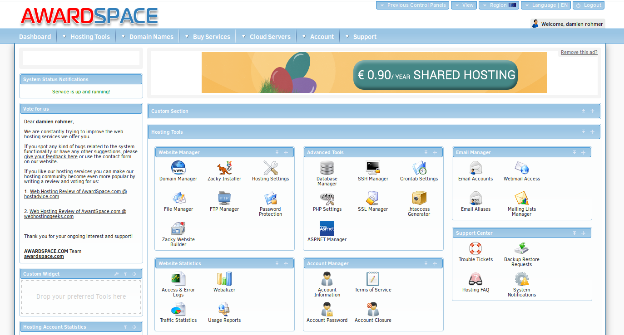The width and height of the screenshot is (624, 335).
Task: Open the Hosting FAQ
Action: (475, 282)
